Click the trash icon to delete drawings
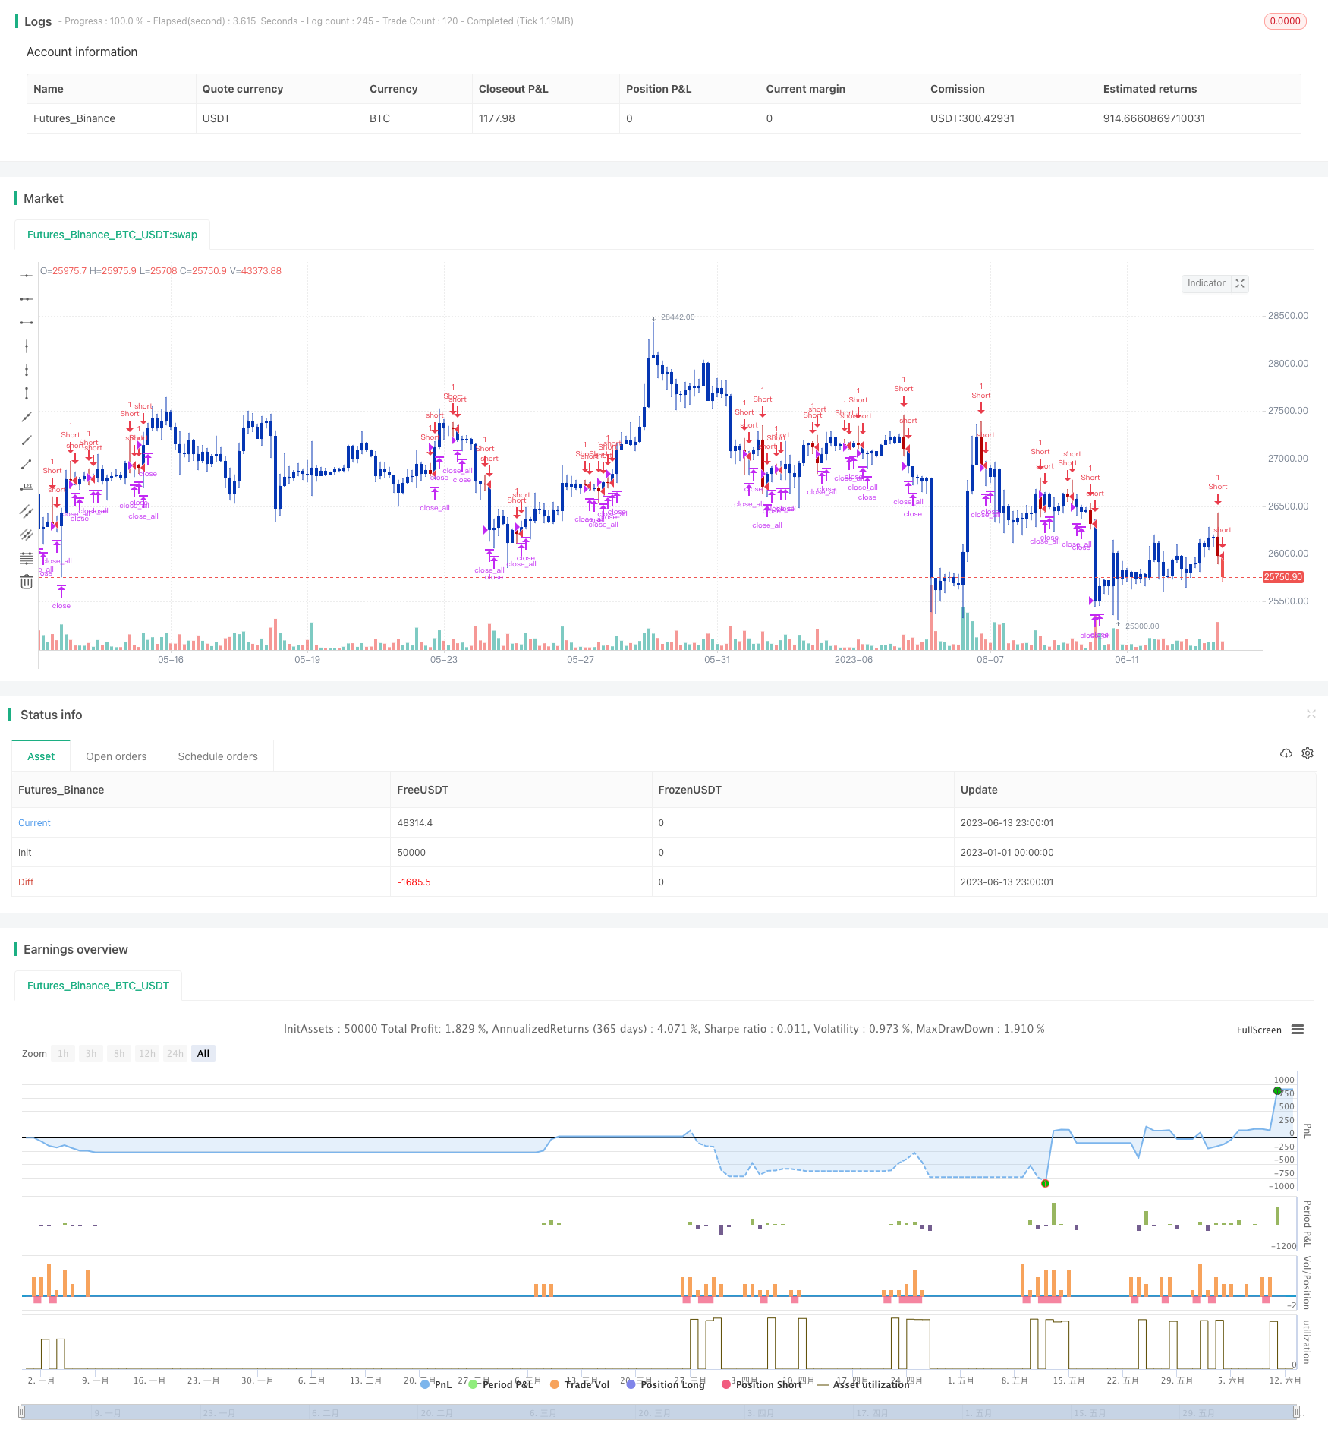Viewport: 1328px width, 1442px height. tap(27, 582)
